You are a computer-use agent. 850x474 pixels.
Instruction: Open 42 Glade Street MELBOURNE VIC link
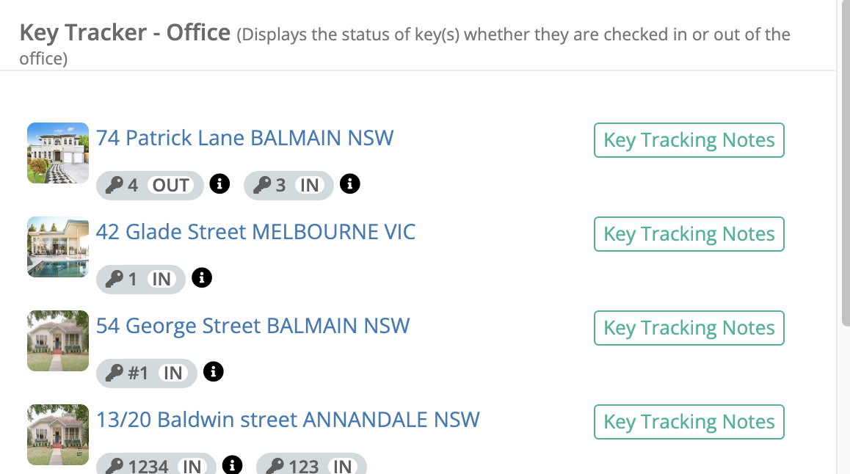tap(255, 232)
